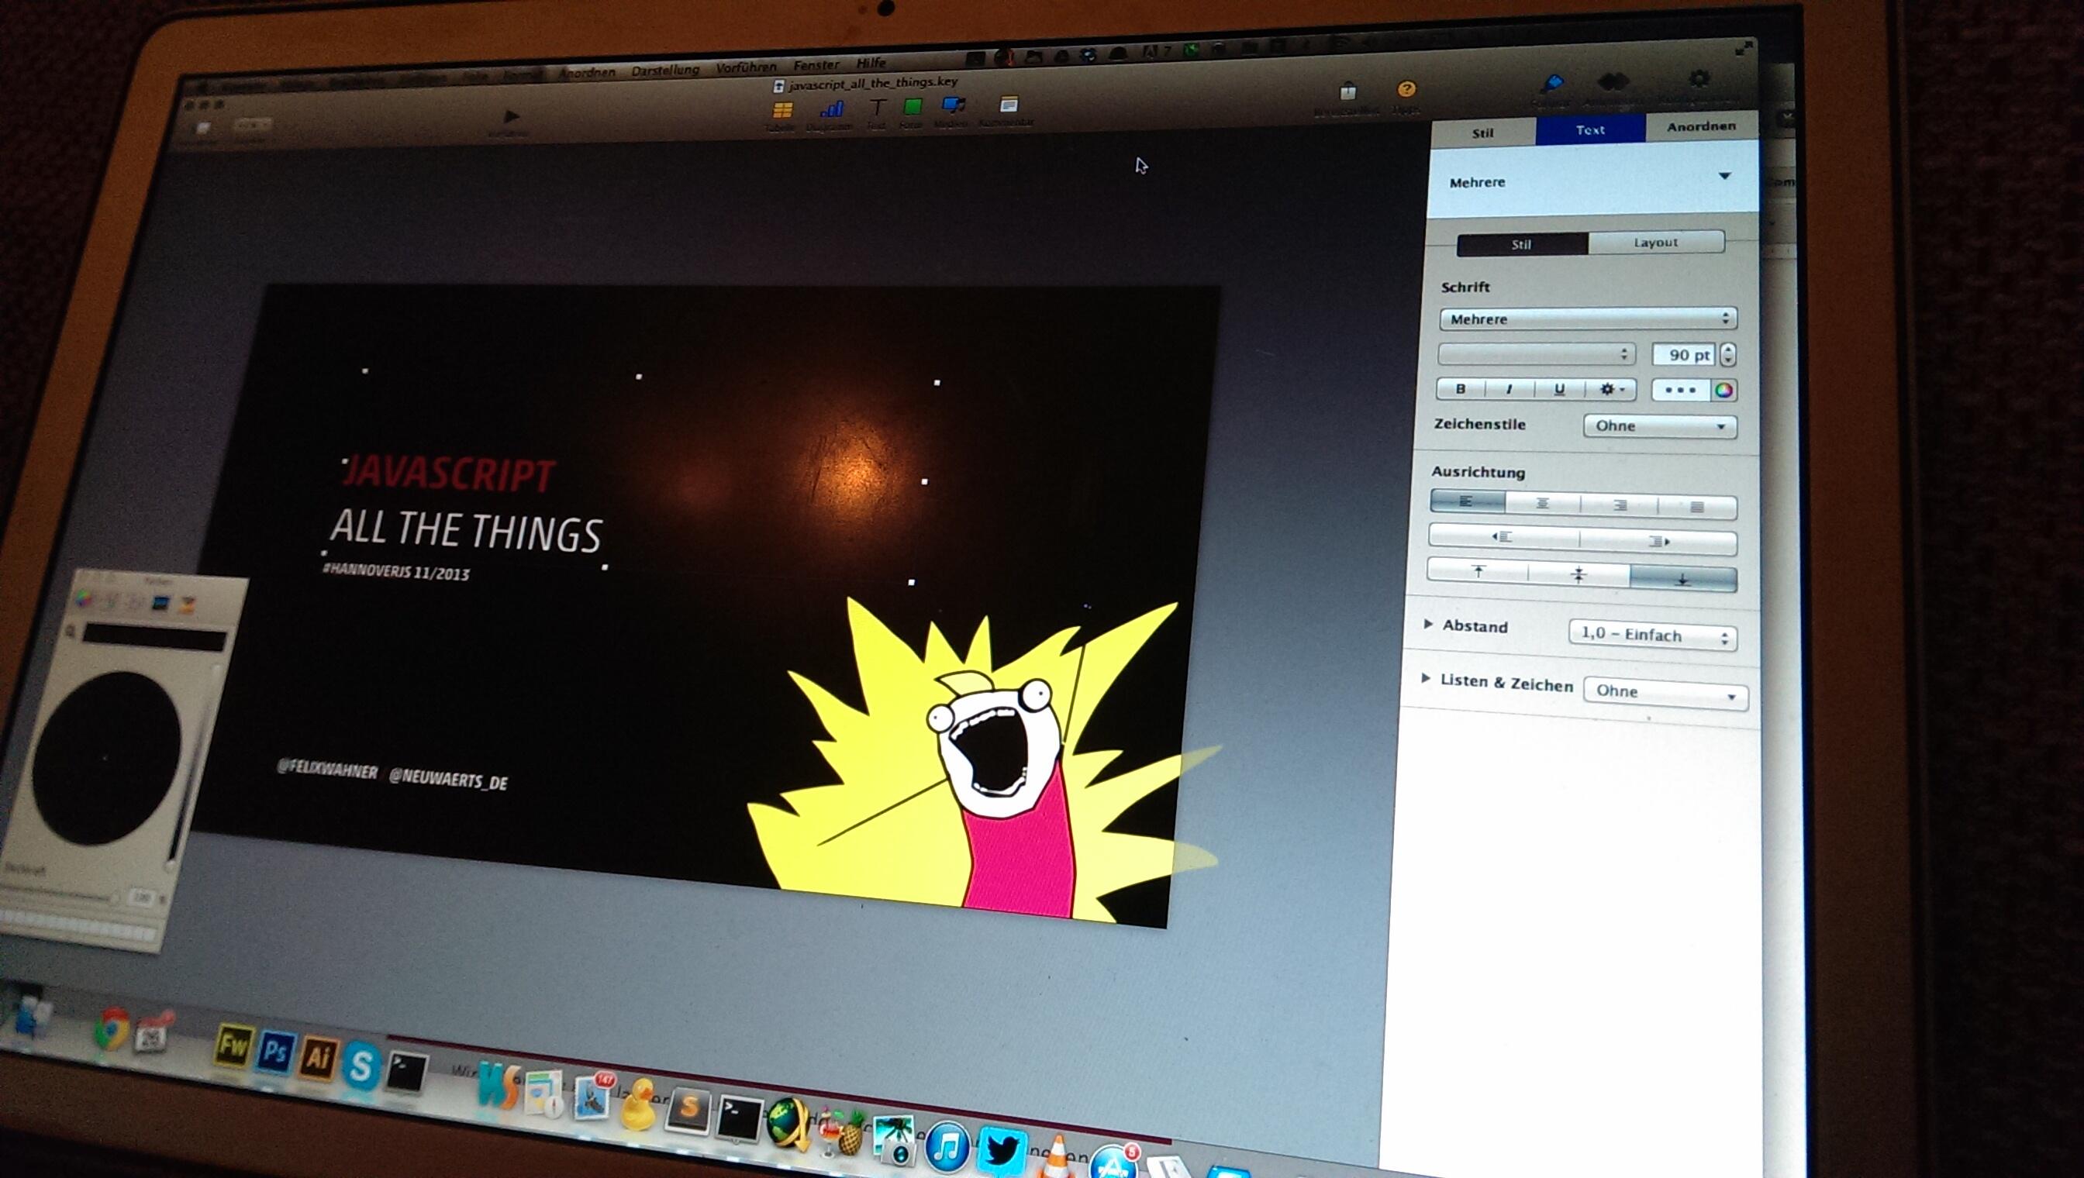Open the advanced text options gear

[x=1610, y=389]
